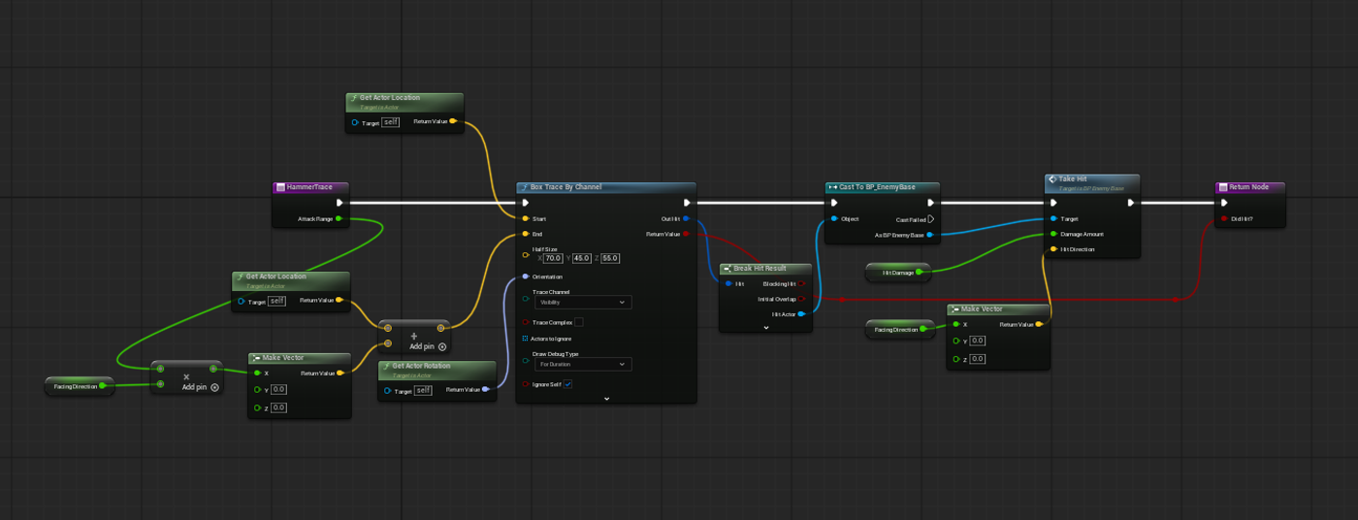Open the Trace Channel Visibility dropdown

pyautogui.click(x=585, y=302)
